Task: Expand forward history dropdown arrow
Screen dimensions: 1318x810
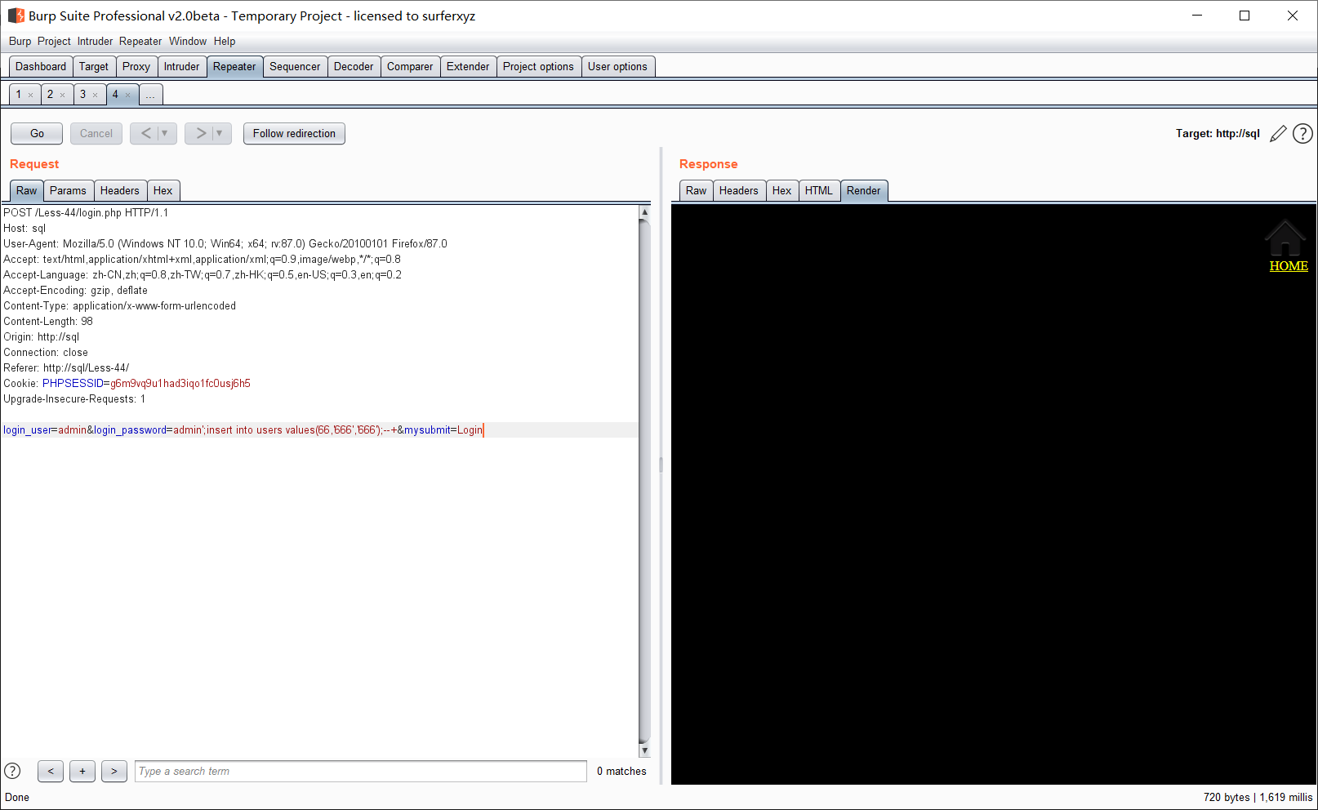Action: [x=220, y=133]
